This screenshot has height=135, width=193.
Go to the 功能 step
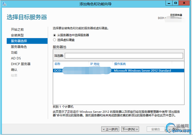14,53
